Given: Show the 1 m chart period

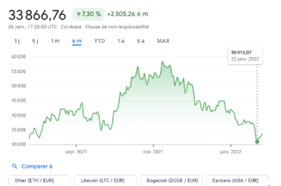Looking at the screenshot, I should click(x=55, y=41).
